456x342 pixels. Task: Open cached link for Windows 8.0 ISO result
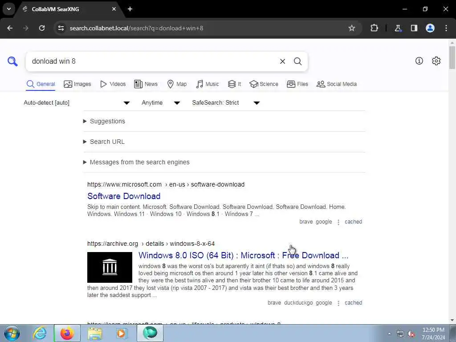(x=353, y=303)
